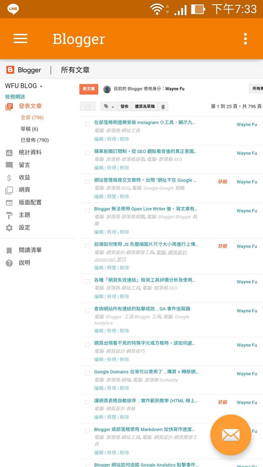Click the 留言 comment bubble icon
Viewport: 263px width, 467px height.
9,165
